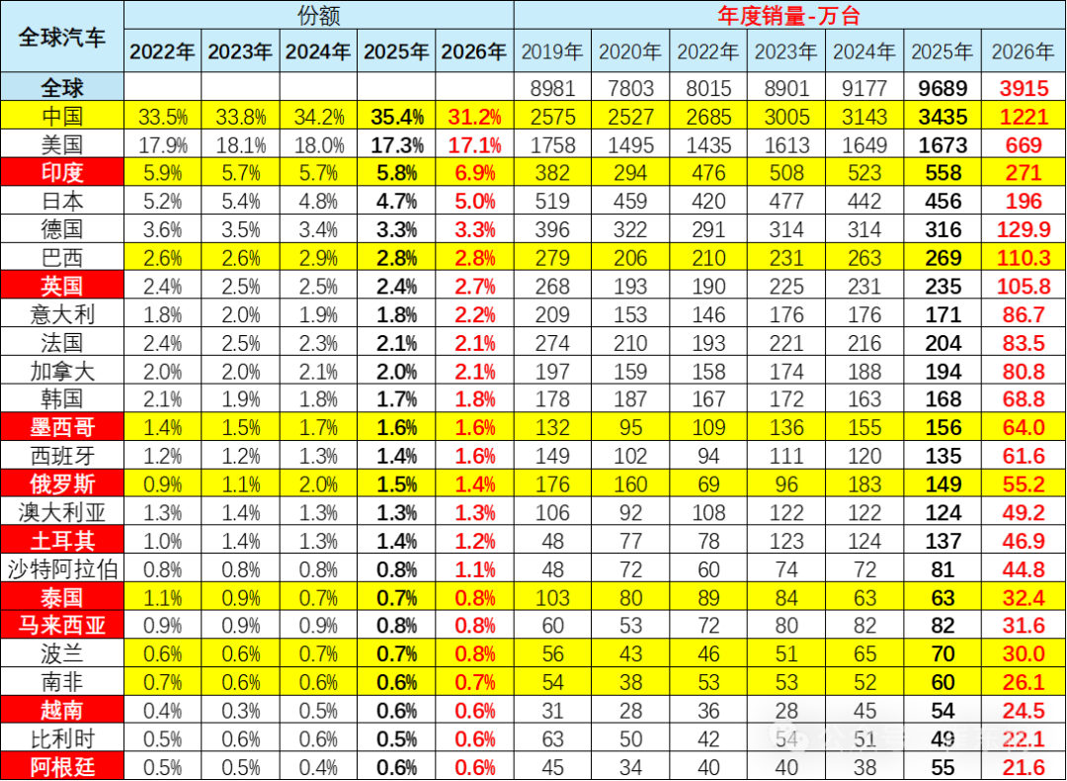Select Italy 2026 sales 86.7

pyautogui.click(x=1024, y=314)
